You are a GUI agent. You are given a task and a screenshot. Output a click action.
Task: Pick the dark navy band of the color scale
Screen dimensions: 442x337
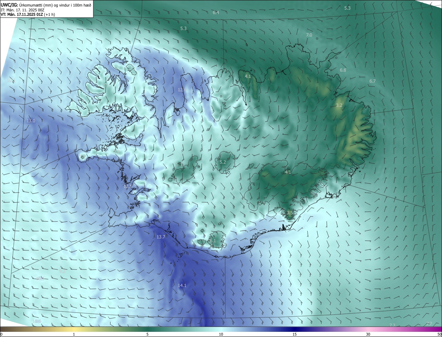295,329
